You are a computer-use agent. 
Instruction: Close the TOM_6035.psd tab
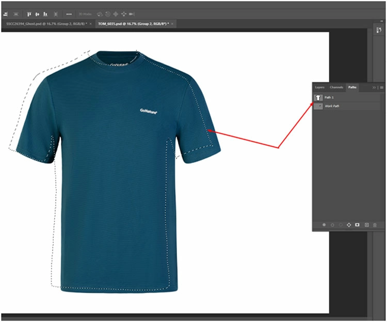[x=172, y=24]
